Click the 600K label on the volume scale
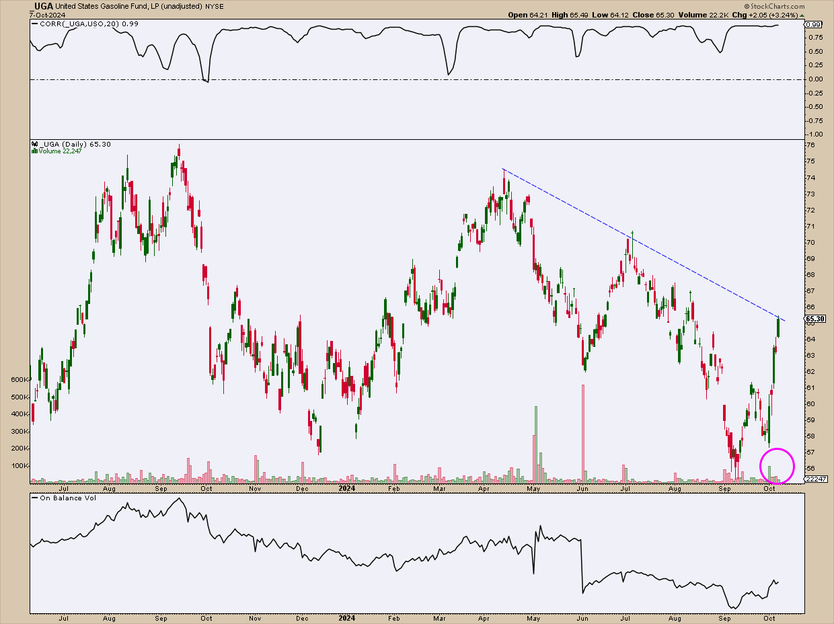This screenshot has width=834, height=624. pyautogui.click(x=20, y=379)
